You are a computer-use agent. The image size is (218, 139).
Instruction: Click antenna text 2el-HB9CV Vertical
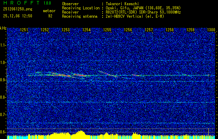124,16
